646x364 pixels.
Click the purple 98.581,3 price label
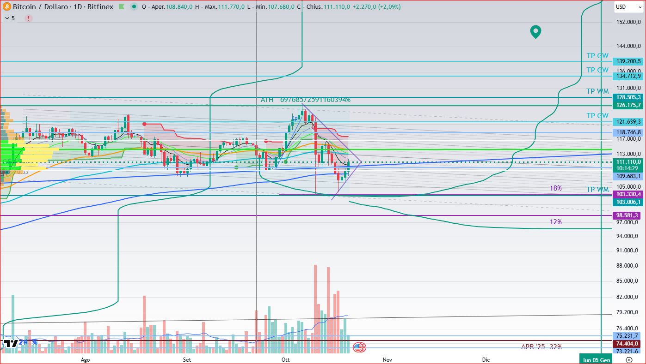[628, 215]
